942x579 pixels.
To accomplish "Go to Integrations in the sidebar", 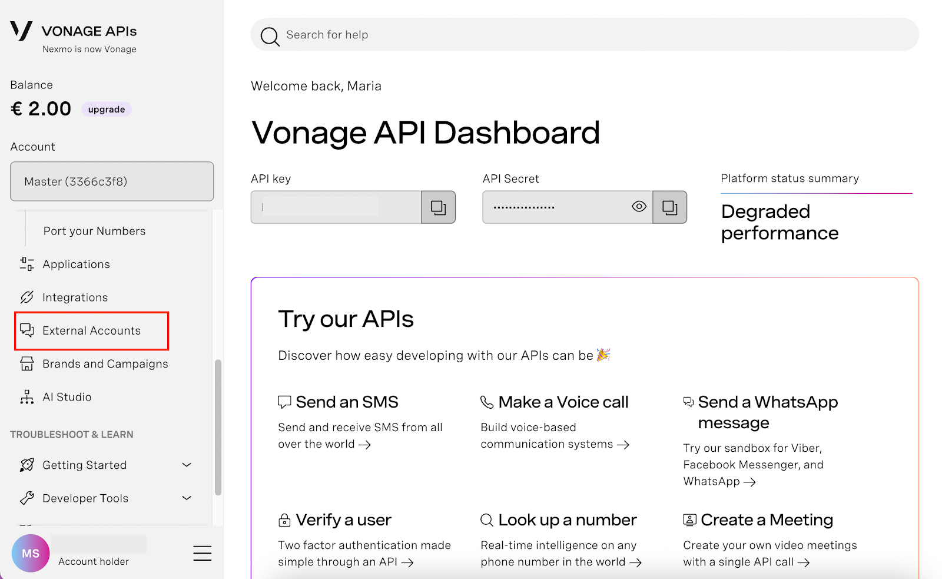I will pos(75,297).
